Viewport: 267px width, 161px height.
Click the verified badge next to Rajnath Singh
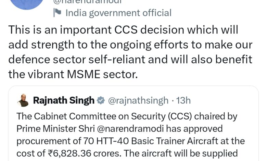coord(101,100)
